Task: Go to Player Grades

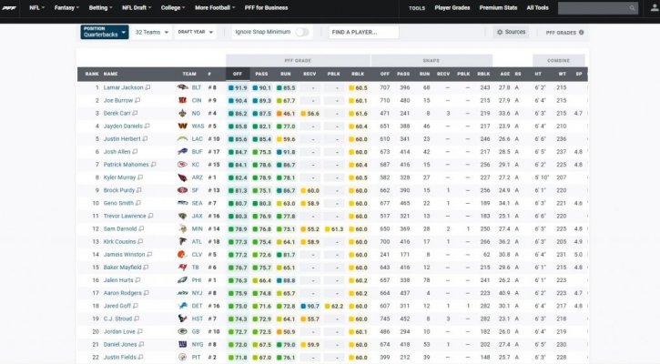Action: pyautogui.click(x=452, y=7)
